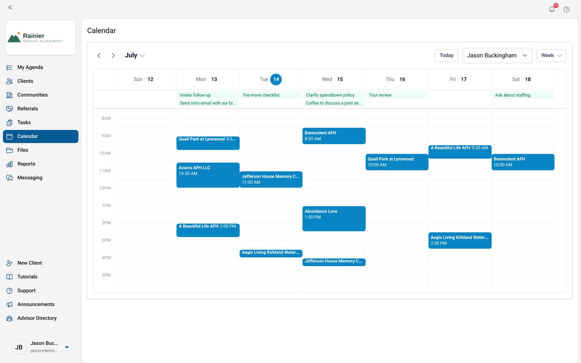The height and width of the screenshot is (363, 581).
Task: Open Tuesday Aegis Living Kirkland event
Action: point(271,253)
